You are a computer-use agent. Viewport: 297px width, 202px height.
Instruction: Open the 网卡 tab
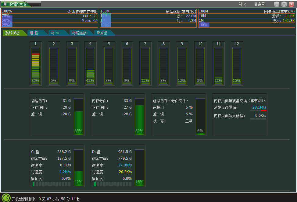coord(55,33)
